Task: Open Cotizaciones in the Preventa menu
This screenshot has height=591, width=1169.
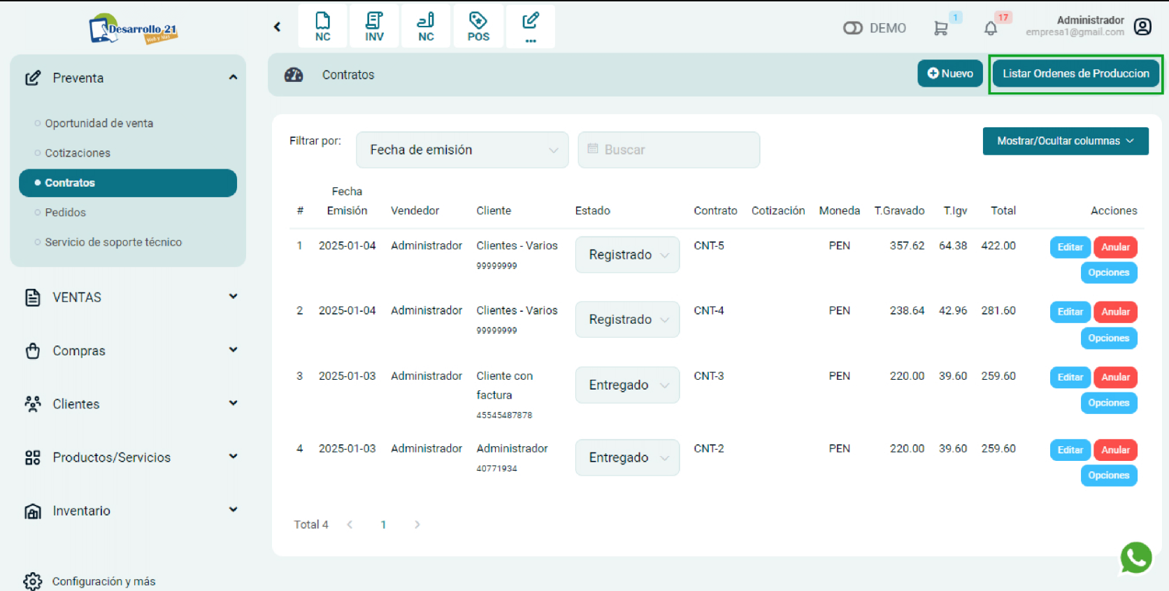Action: (78, 153)
